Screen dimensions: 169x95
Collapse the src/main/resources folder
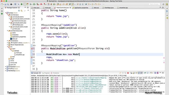point(8,31)
